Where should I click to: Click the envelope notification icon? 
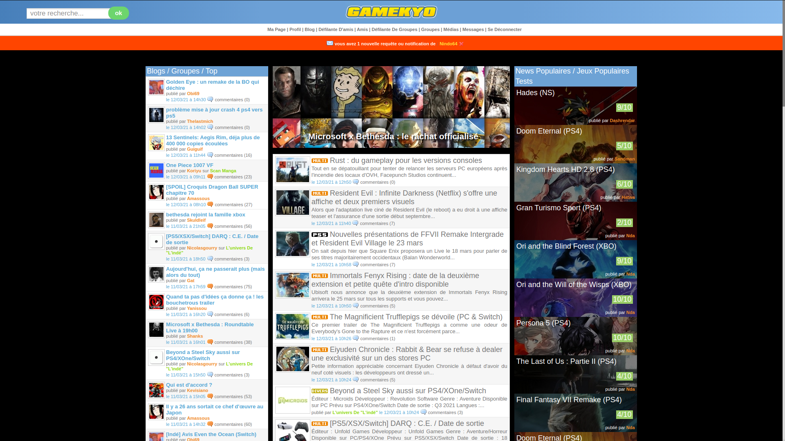pyautogui.click(x=330, y=43)
